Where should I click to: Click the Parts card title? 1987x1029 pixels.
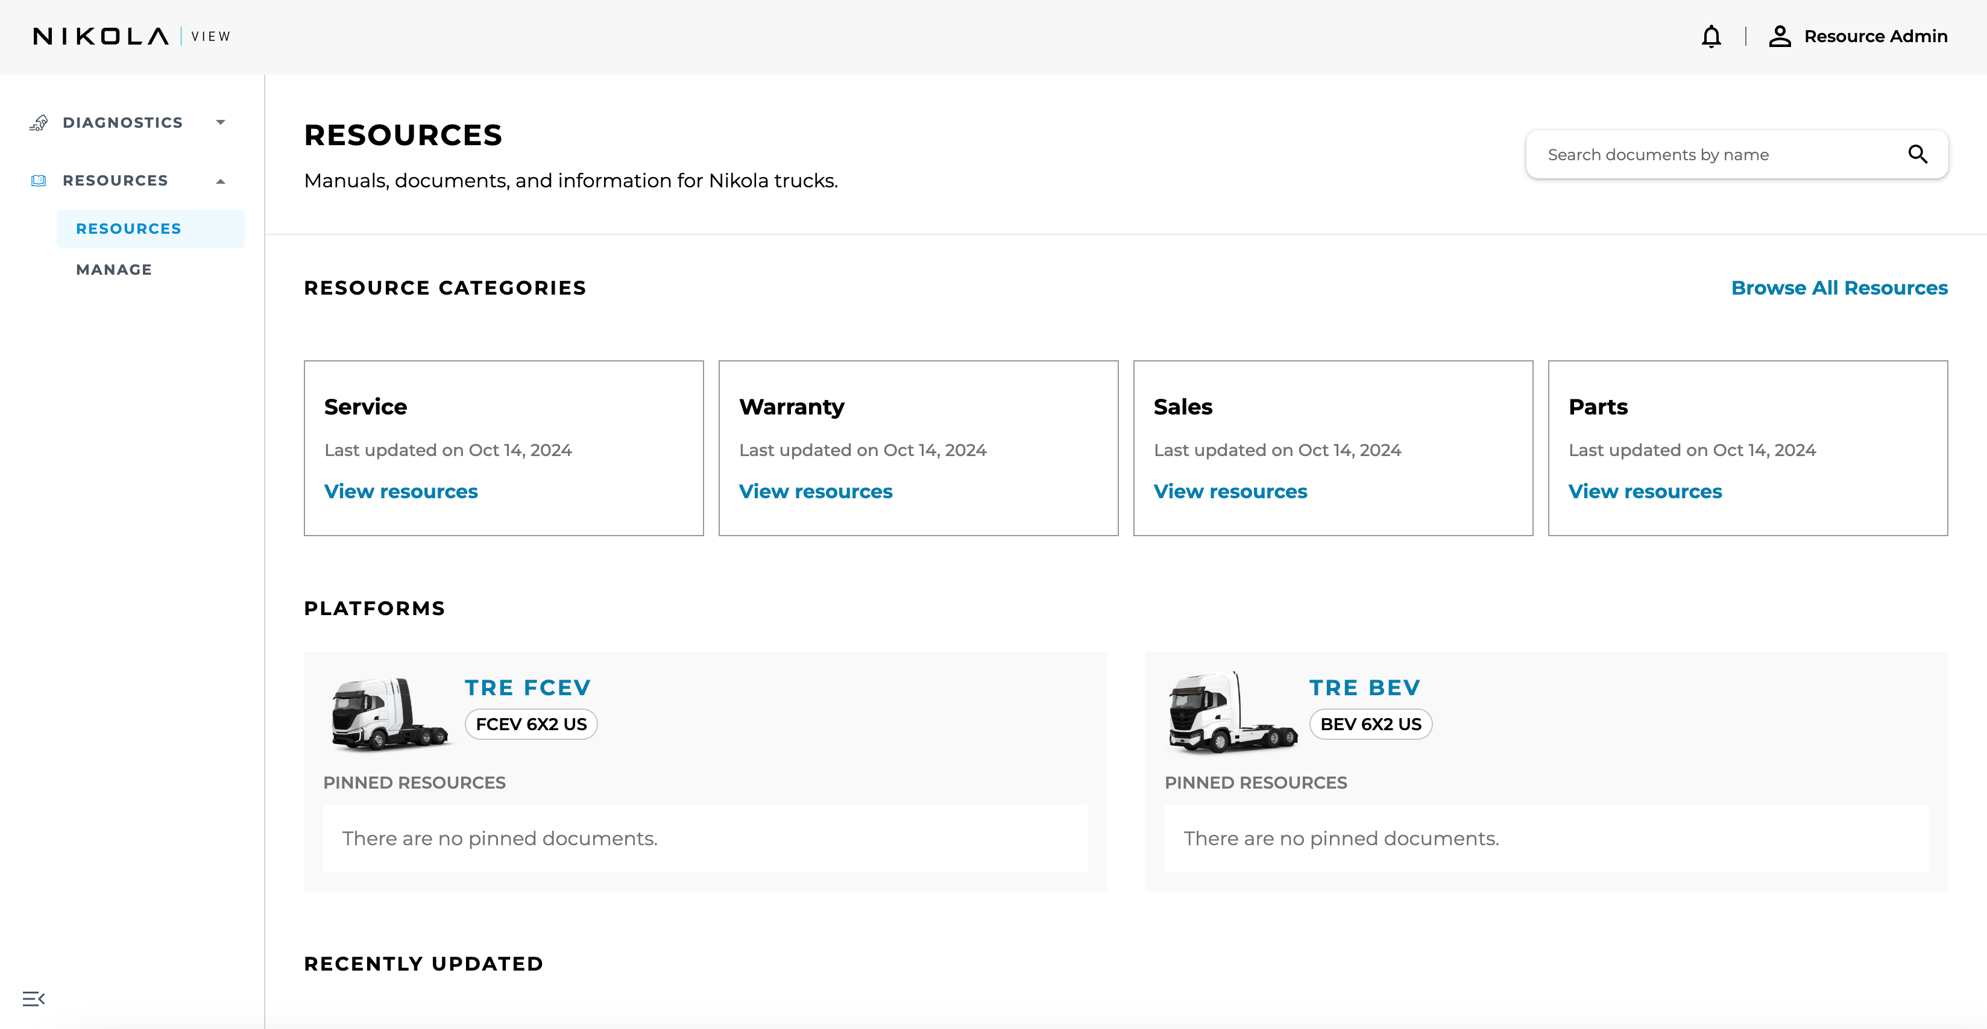pyautogui.click(x=1598, y=407)
